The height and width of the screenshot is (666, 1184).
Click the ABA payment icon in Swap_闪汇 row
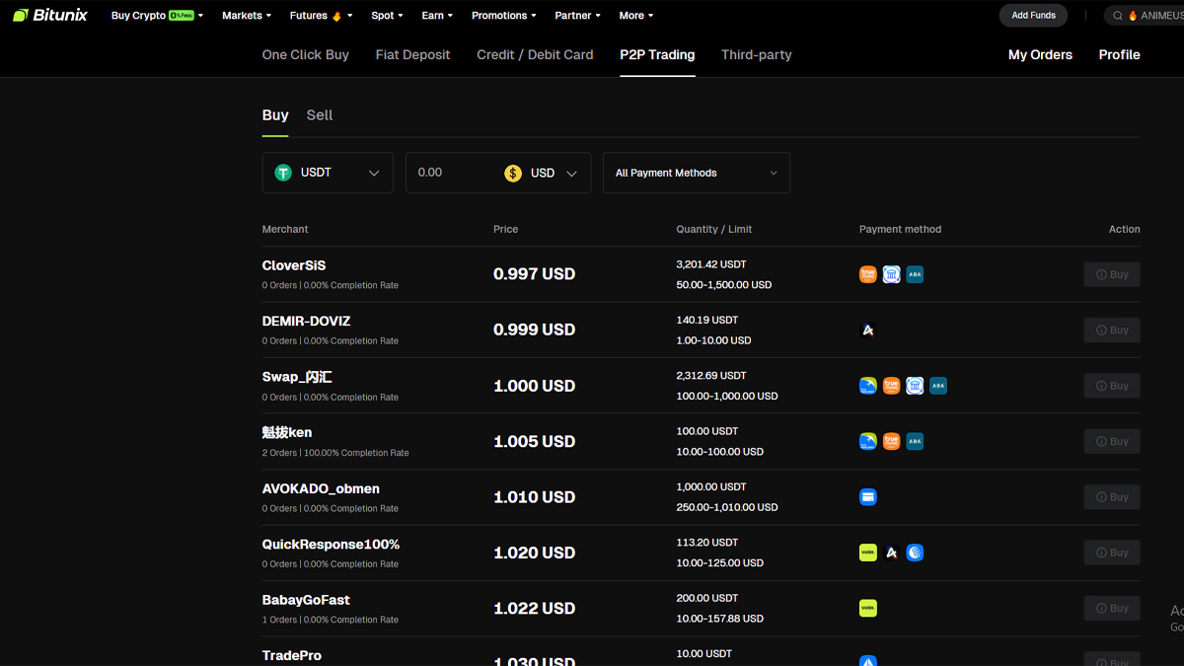point(938,386)
